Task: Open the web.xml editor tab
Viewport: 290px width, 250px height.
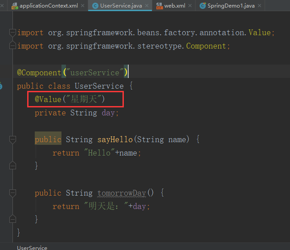Action: click(x=175, y=6)
